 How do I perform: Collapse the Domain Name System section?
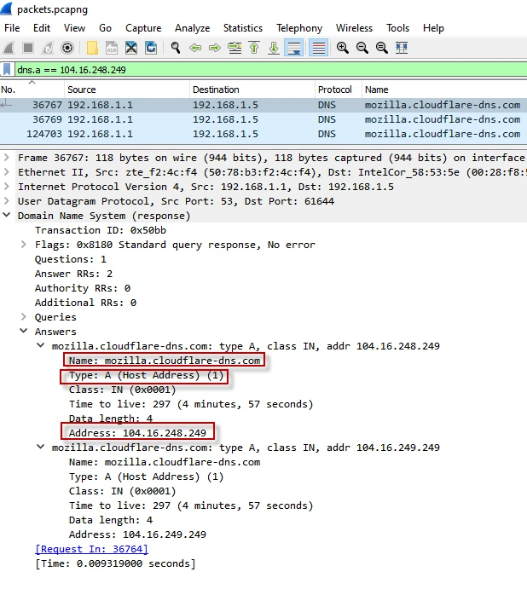pos(8,216)
